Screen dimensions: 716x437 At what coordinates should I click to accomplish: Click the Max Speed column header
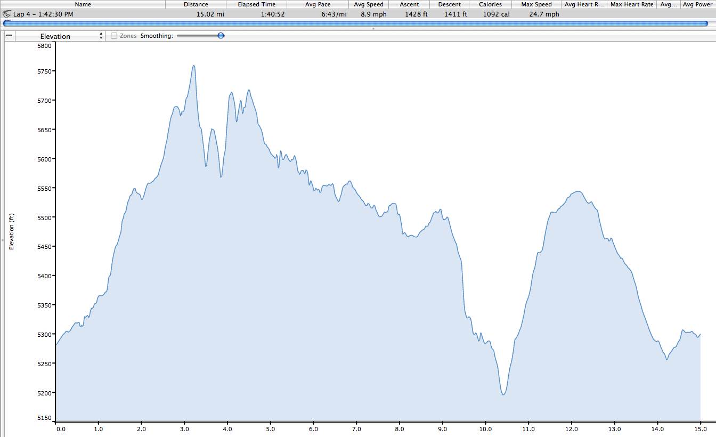536,4
